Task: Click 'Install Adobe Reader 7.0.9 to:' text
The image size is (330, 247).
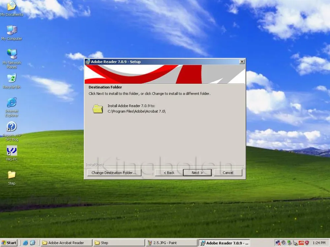Action: (x=131, y=106)
